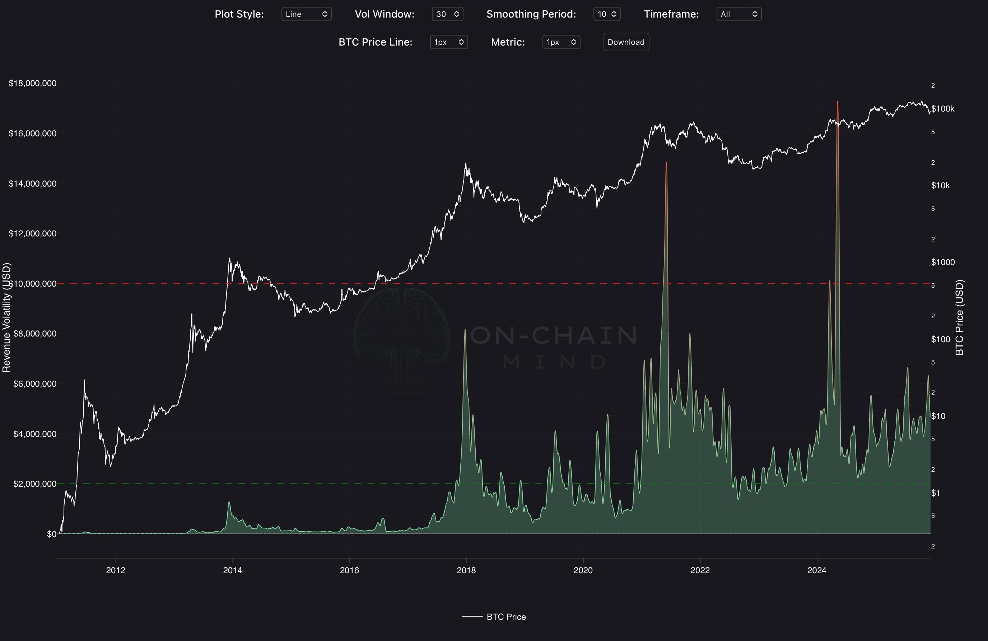Image resolution: width=988 pixels, height=641 pixels.
Task: Click the 2012 x-axis tick label
Action: tap(115, 570)
